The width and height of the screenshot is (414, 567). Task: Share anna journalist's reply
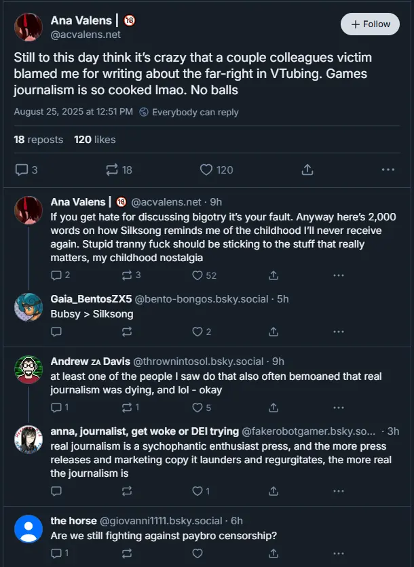click(x=274, y=491)
